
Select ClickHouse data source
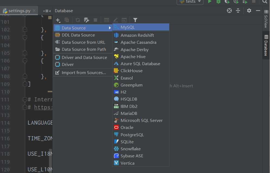pyautogui.click(x=141, y=71)
